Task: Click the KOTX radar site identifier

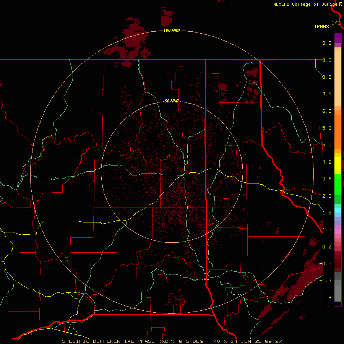Action: click(221, 341)
